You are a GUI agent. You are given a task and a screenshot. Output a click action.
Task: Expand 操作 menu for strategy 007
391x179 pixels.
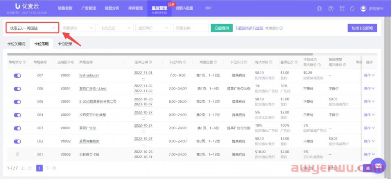[369, 75]
